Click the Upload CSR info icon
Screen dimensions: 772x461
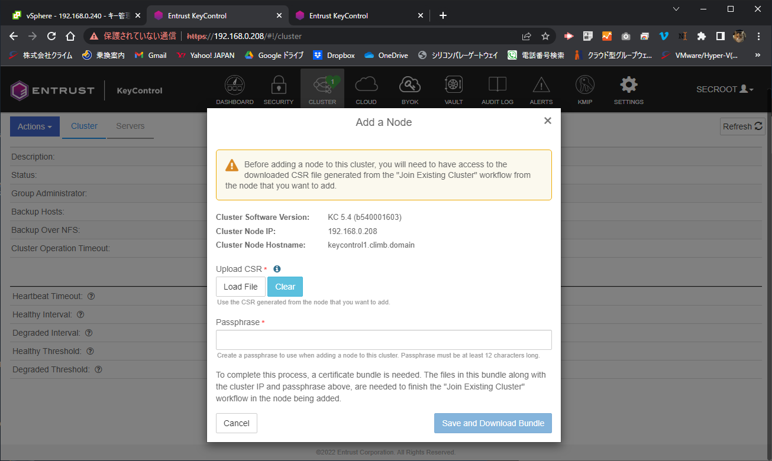(x=276, y=269)
